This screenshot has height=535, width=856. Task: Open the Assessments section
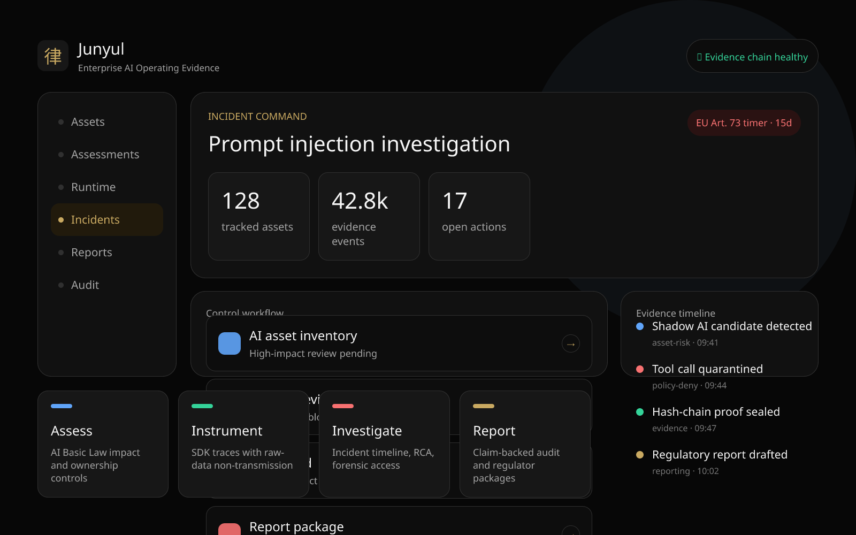coord(107,155)
